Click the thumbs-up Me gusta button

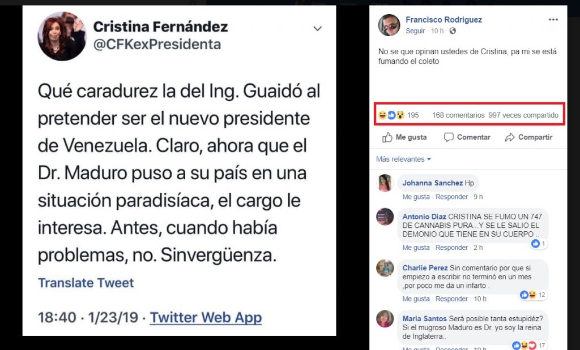click(x=404, y=137)
